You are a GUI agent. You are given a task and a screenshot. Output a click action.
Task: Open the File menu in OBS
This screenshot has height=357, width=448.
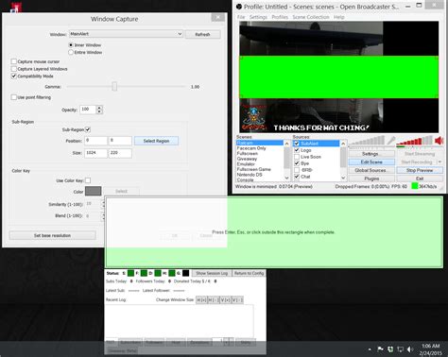point(241,17)
